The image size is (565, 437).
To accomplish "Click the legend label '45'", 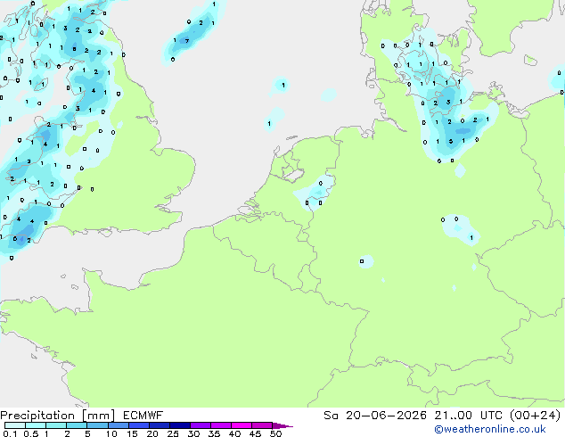I will (x=255, y=433).
